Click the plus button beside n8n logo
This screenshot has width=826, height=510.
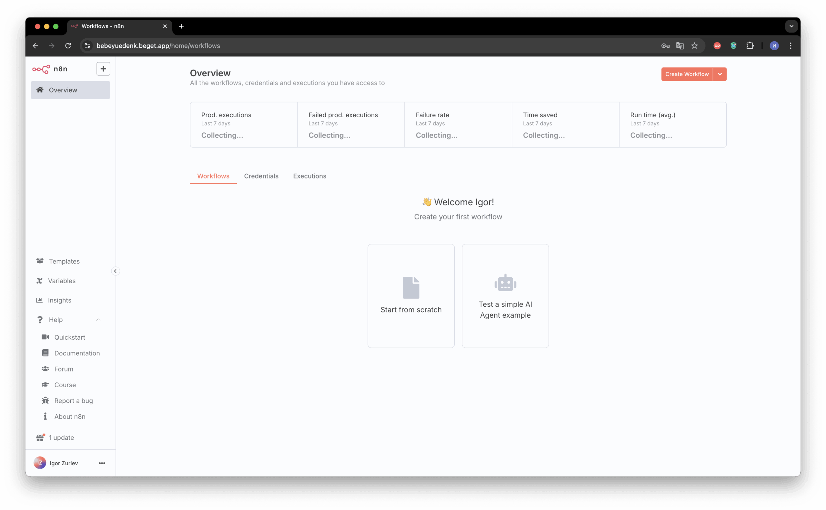coord(103,69)
